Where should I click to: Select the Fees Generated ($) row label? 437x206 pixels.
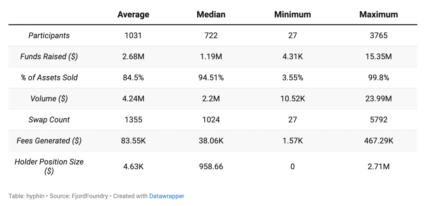click(49, 141)
